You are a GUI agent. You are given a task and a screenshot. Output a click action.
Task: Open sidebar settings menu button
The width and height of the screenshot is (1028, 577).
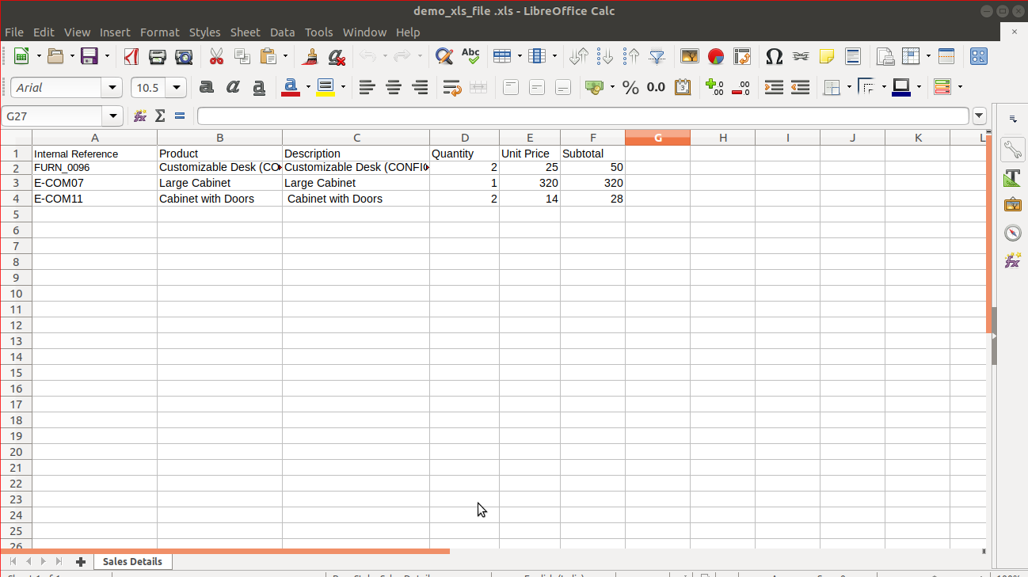1012,119
